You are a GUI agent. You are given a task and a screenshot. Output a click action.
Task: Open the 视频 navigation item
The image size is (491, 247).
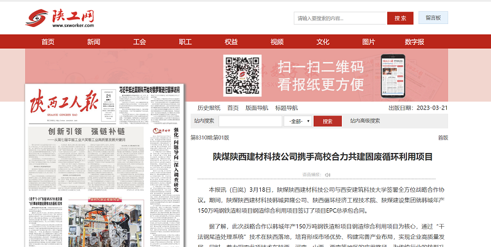(x=277, y=42)
